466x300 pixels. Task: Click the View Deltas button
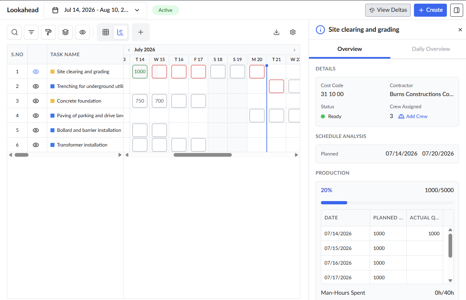coord(388,10)
